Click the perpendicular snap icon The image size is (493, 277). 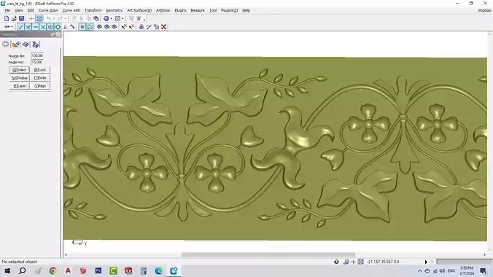pyautogui.click(x=66, y=27)
